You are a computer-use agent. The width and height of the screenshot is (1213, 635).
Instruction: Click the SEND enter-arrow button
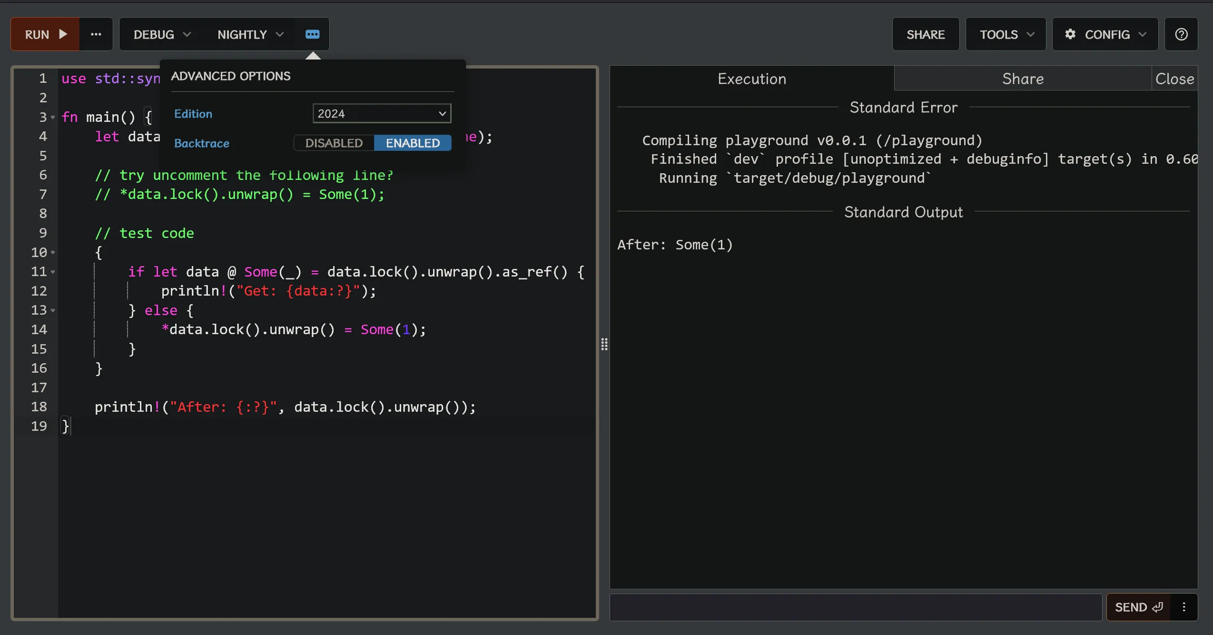[1138, 607]
